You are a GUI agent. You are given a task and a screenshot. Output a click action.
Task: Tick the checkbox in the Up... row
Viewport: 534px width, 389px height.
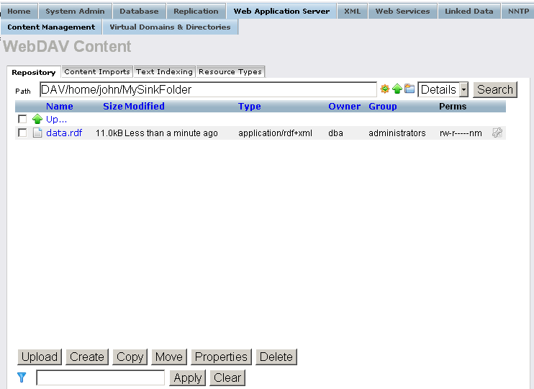click(22, 120)
